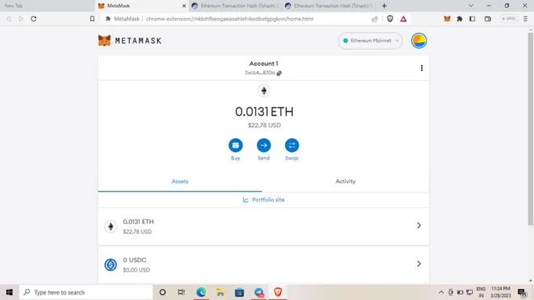Toggle the browser sidebar
Image resolution: width=534 pixels, height=300 pixels.
tap(472, 19)
